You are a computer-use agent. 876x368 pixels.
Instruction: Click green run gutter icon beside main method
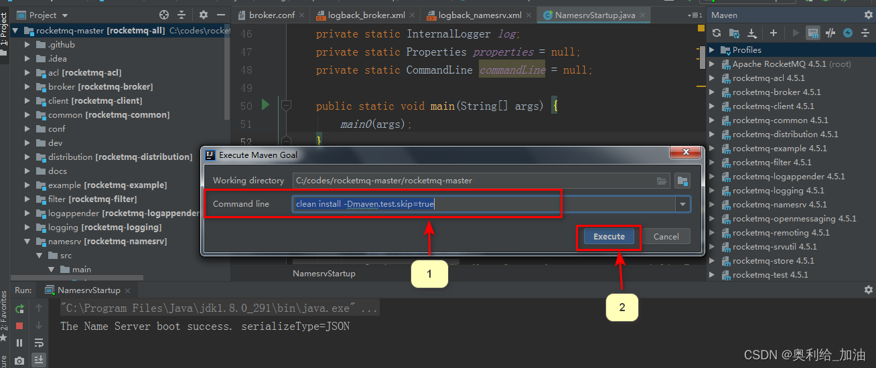point(265,105)
